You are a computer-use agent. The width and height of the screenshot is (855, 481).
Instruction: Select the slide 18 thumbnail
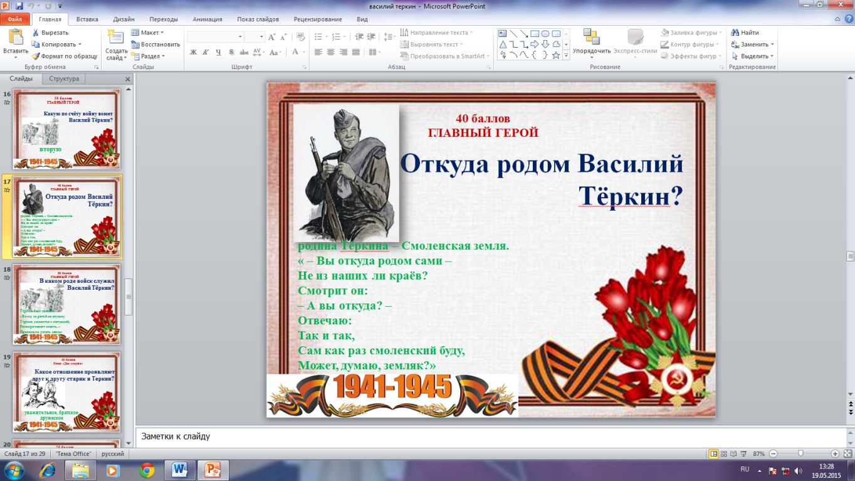tap(67, 305)
